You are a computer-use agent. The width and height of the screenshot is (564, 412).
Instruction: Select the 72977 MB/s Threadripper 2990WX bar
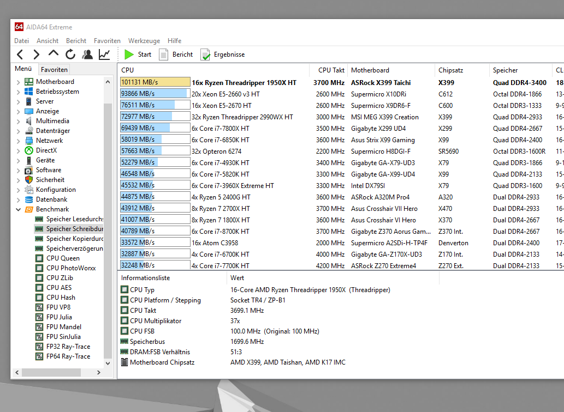[x=155, y=117]
